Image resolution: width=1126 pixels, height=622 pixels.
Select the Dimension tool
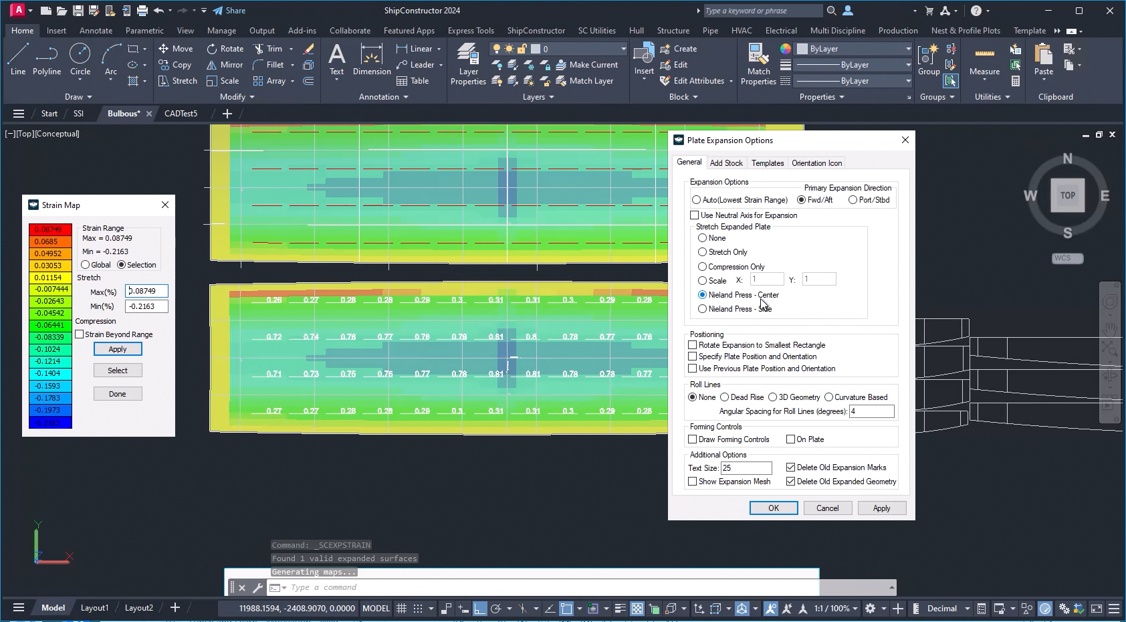pos(372,60)
